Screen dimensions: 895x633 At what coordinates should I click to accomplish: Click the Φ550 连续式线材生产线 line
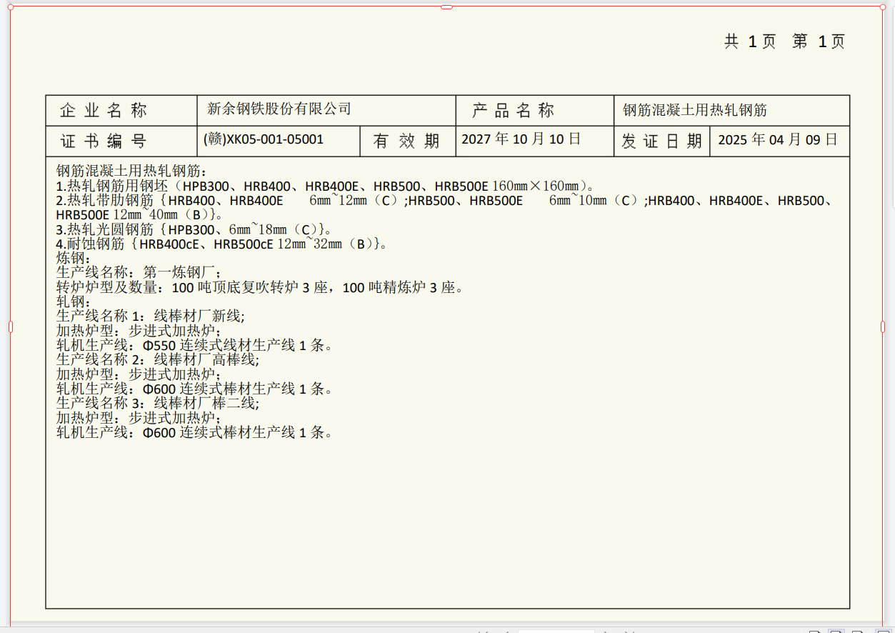pos(194,346)
